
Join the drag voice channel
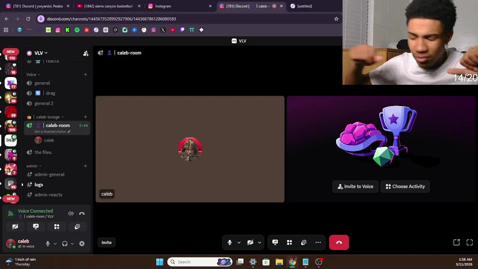click(57, 93)
